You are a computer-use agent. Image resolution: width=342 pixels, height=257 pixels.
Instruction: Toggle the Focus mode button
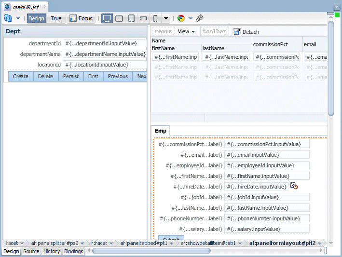[x=81, y=18]
